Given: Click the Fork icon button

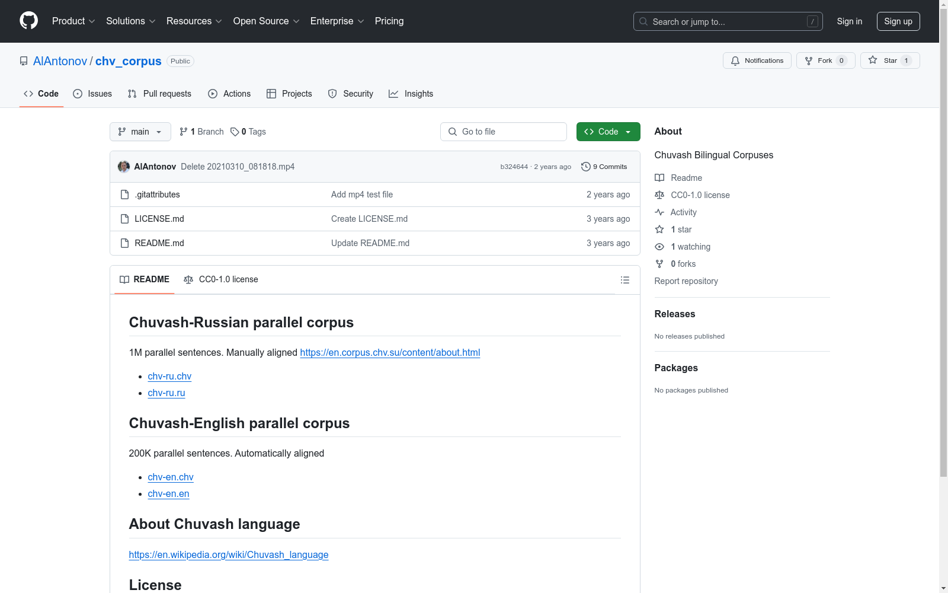Looking at the screenshot, I should click(825, 60).
